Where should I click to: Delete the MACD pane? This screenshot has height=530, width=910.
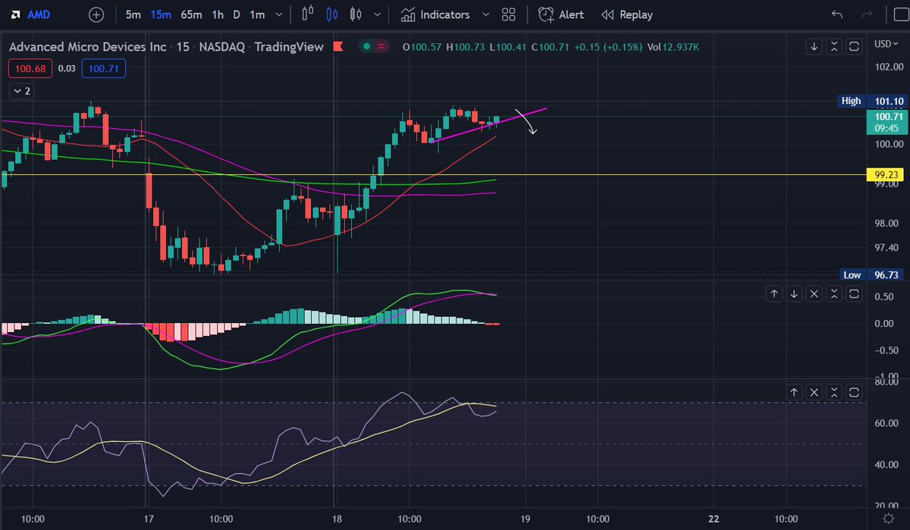pyautogui.click(x=814, y=293)
